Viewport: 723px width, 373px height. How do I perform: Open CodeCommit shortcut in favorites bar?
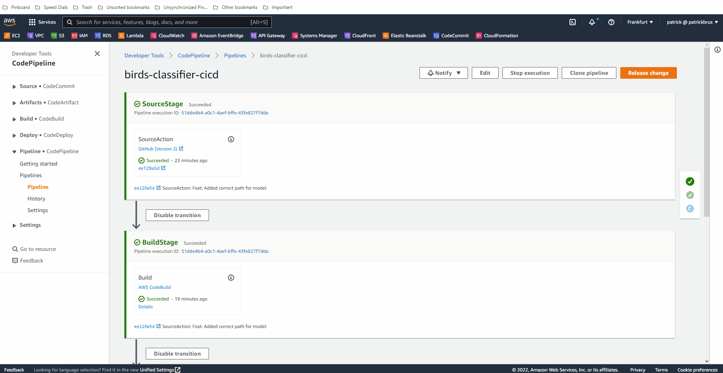(451, 36)
